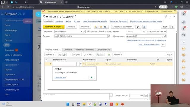Click the paste rows icon
Screen dimensions: 190x107
click(x=102, y=55)
